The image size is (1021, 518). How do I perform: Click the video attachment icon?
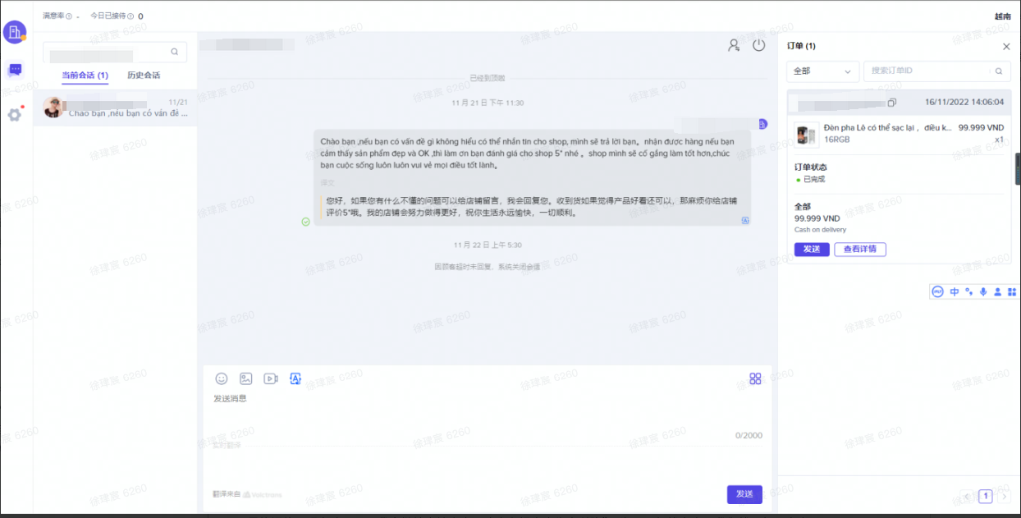(x=270, y=378)
